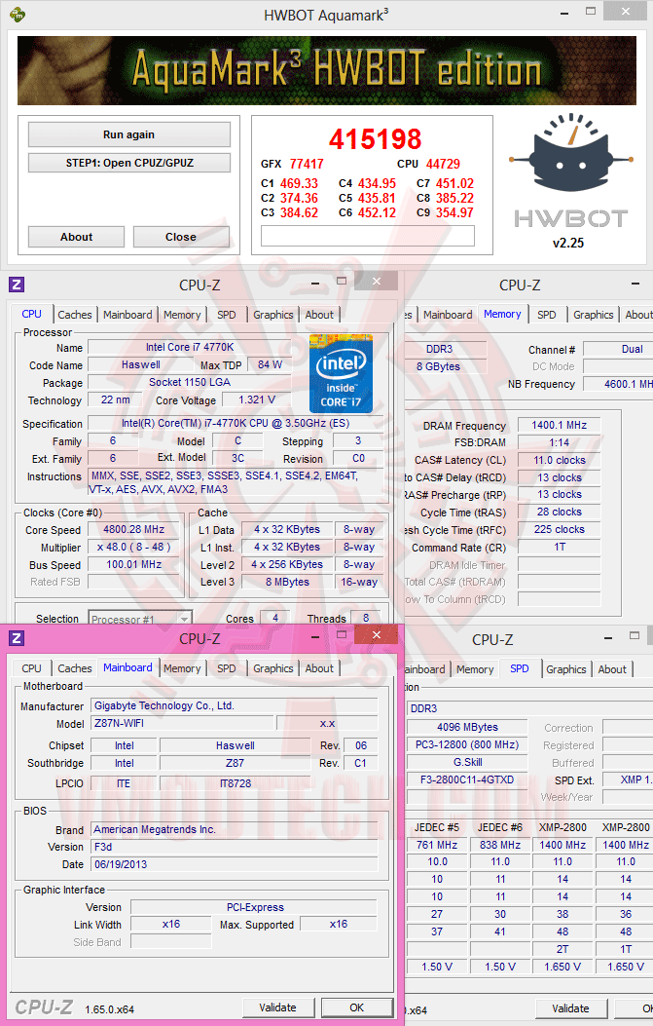The width and height of the screenshot is (653, 1026).
Task: Switch to Caches tab in top-left CPU-Z
Action: click(75, 315)
